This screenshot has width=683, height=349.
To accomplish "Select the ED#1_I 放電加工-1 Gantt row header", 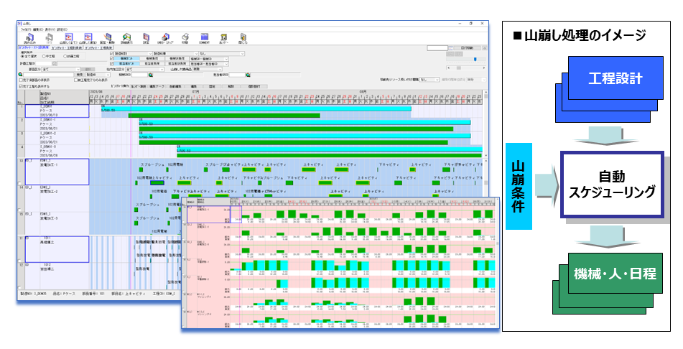I will click(x=57, y=172).
